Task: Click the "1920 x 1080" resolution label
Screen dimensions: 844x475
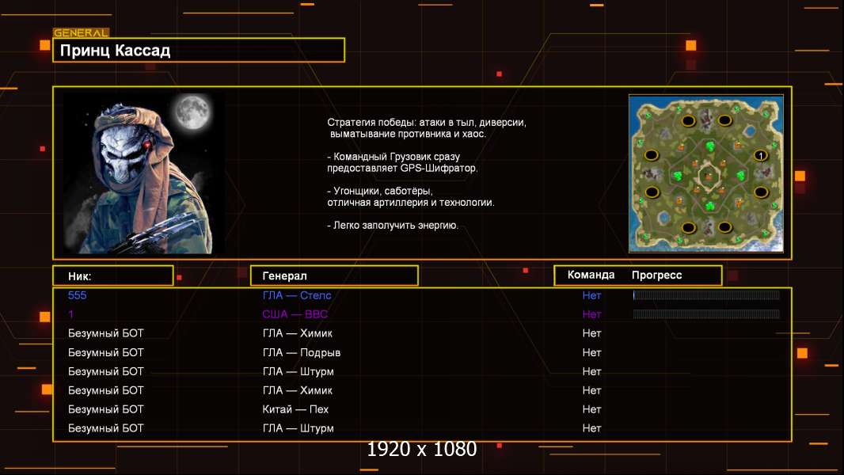Action: coord(421,449)
